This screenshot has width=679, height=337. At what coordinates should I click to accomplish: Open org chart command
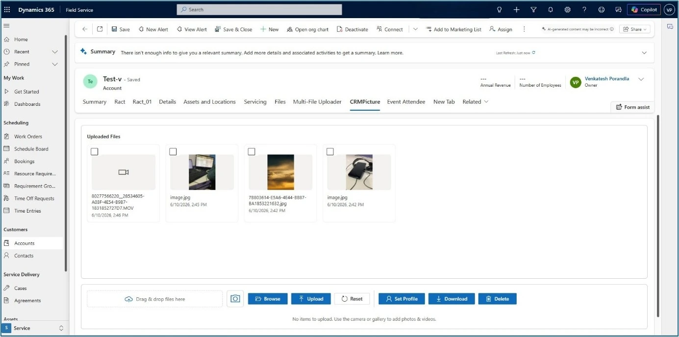click(x=307, y=29)
